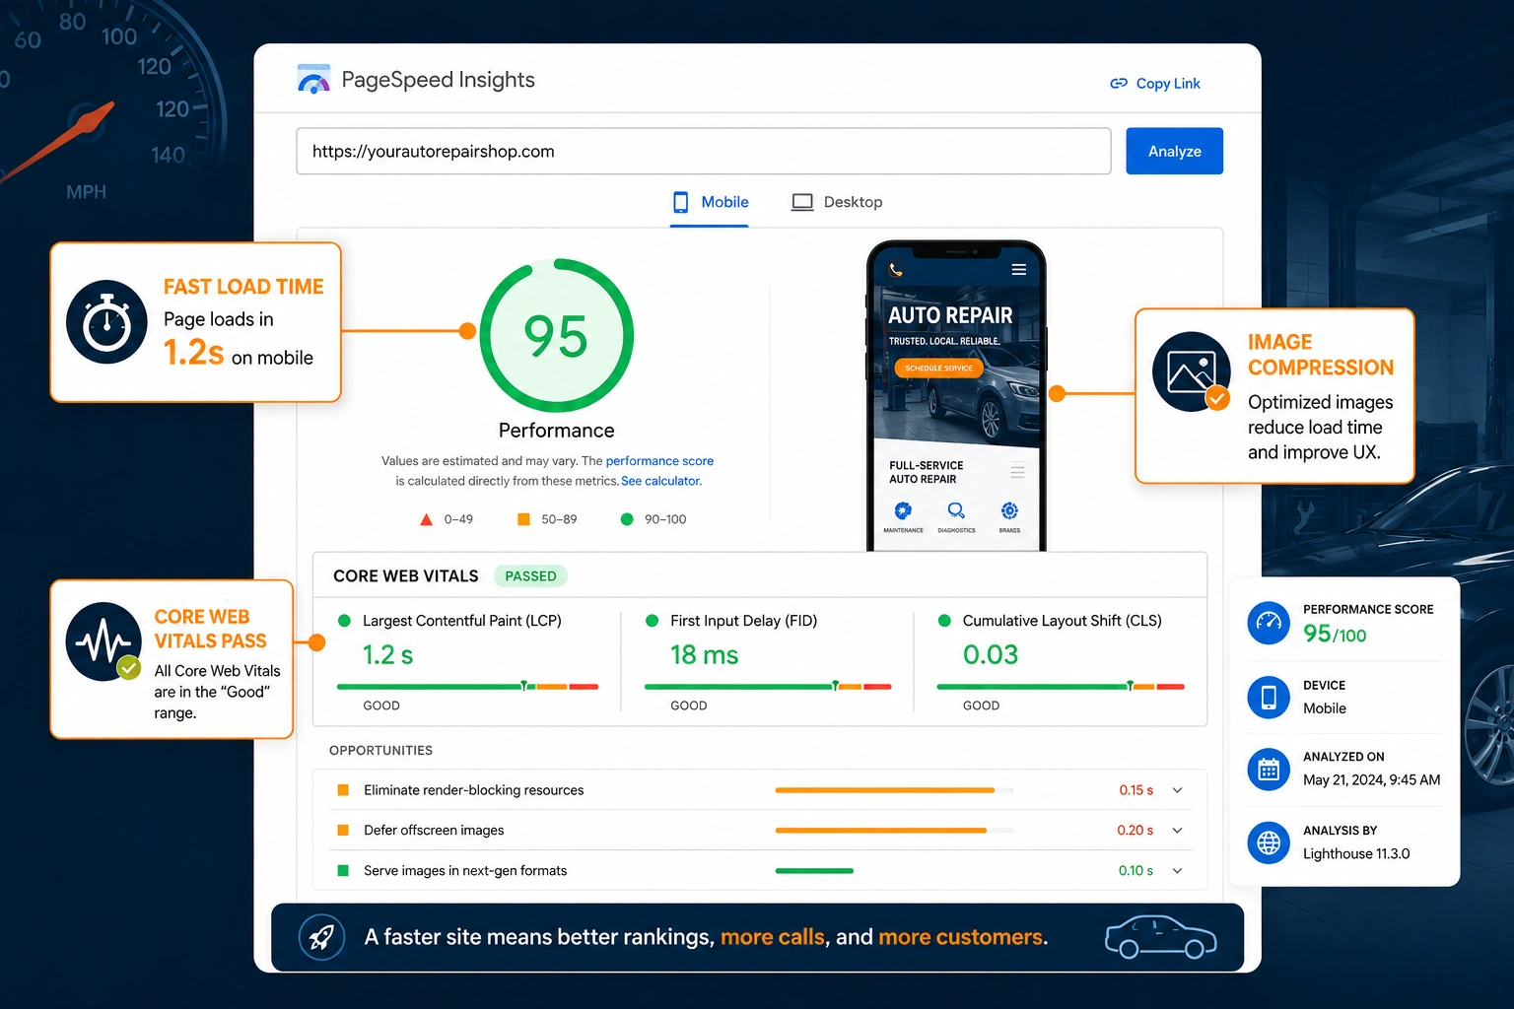The height and width of the screenshot is (1009, 1514).
Task: Click the Brakes icon in phone mockup
Action: coord(1009,510)
